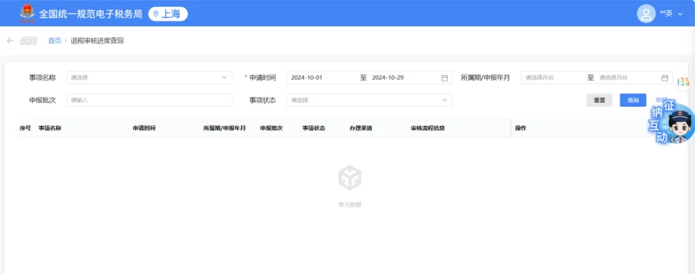Viewport: 695px width, 274px height.
Task: Click the blue 查询 button
Action: coord(633,100)
